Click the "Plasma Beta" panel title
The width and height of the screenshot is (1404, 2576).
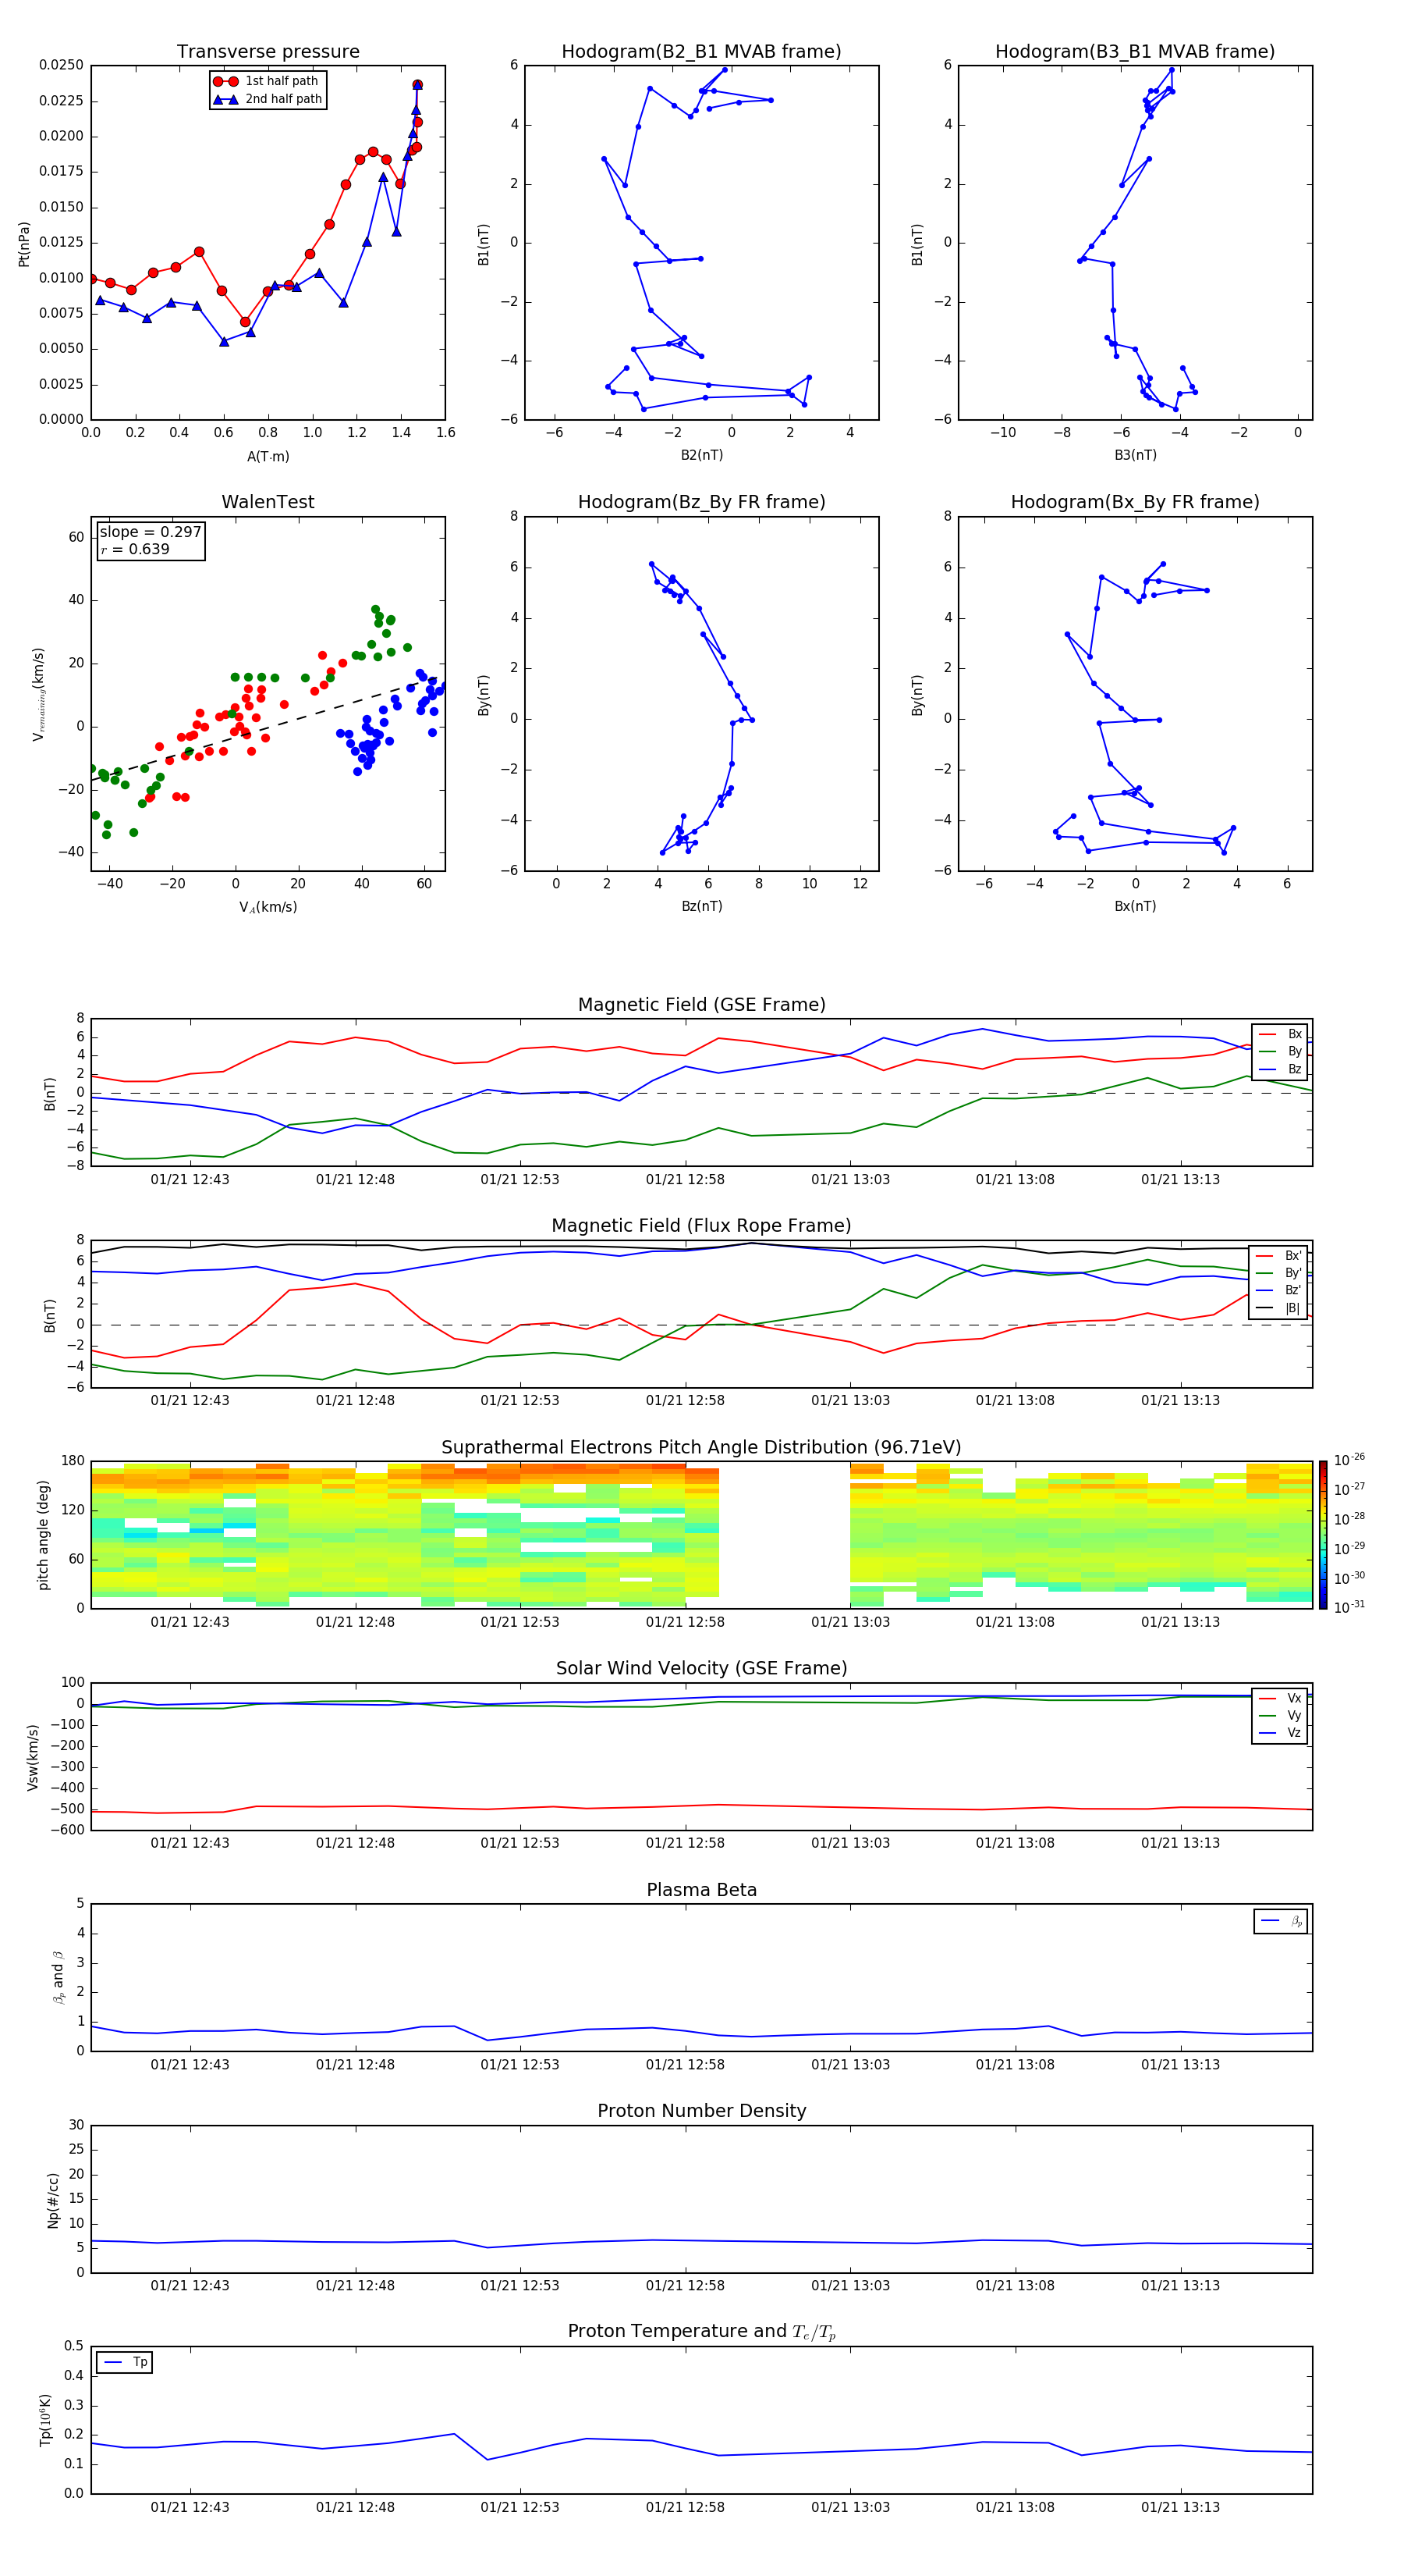click(701, 1890)
